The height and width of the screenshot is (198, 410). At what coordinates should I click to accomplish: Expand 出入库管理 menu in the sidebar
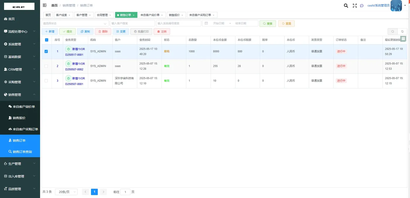[x=20, y=176]
